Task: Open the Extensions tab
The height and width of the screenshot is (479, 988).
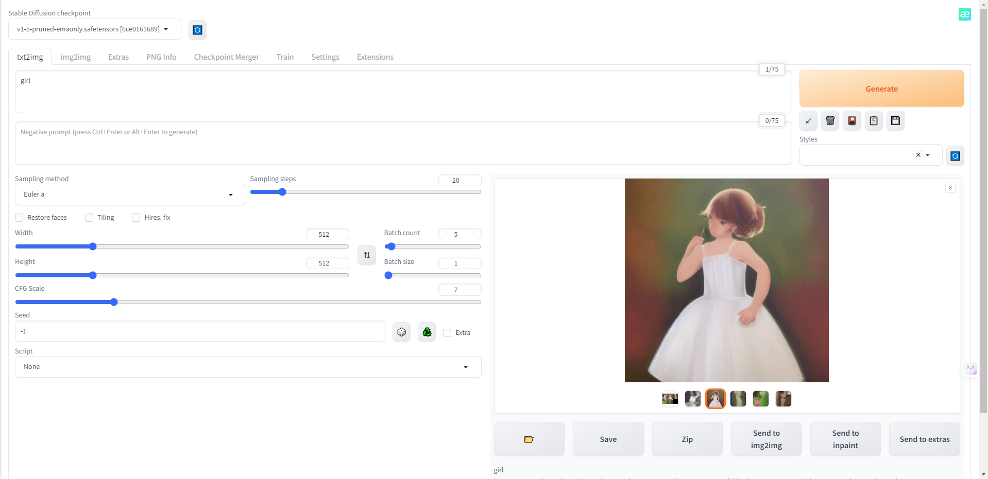Action: click(375, 57)
